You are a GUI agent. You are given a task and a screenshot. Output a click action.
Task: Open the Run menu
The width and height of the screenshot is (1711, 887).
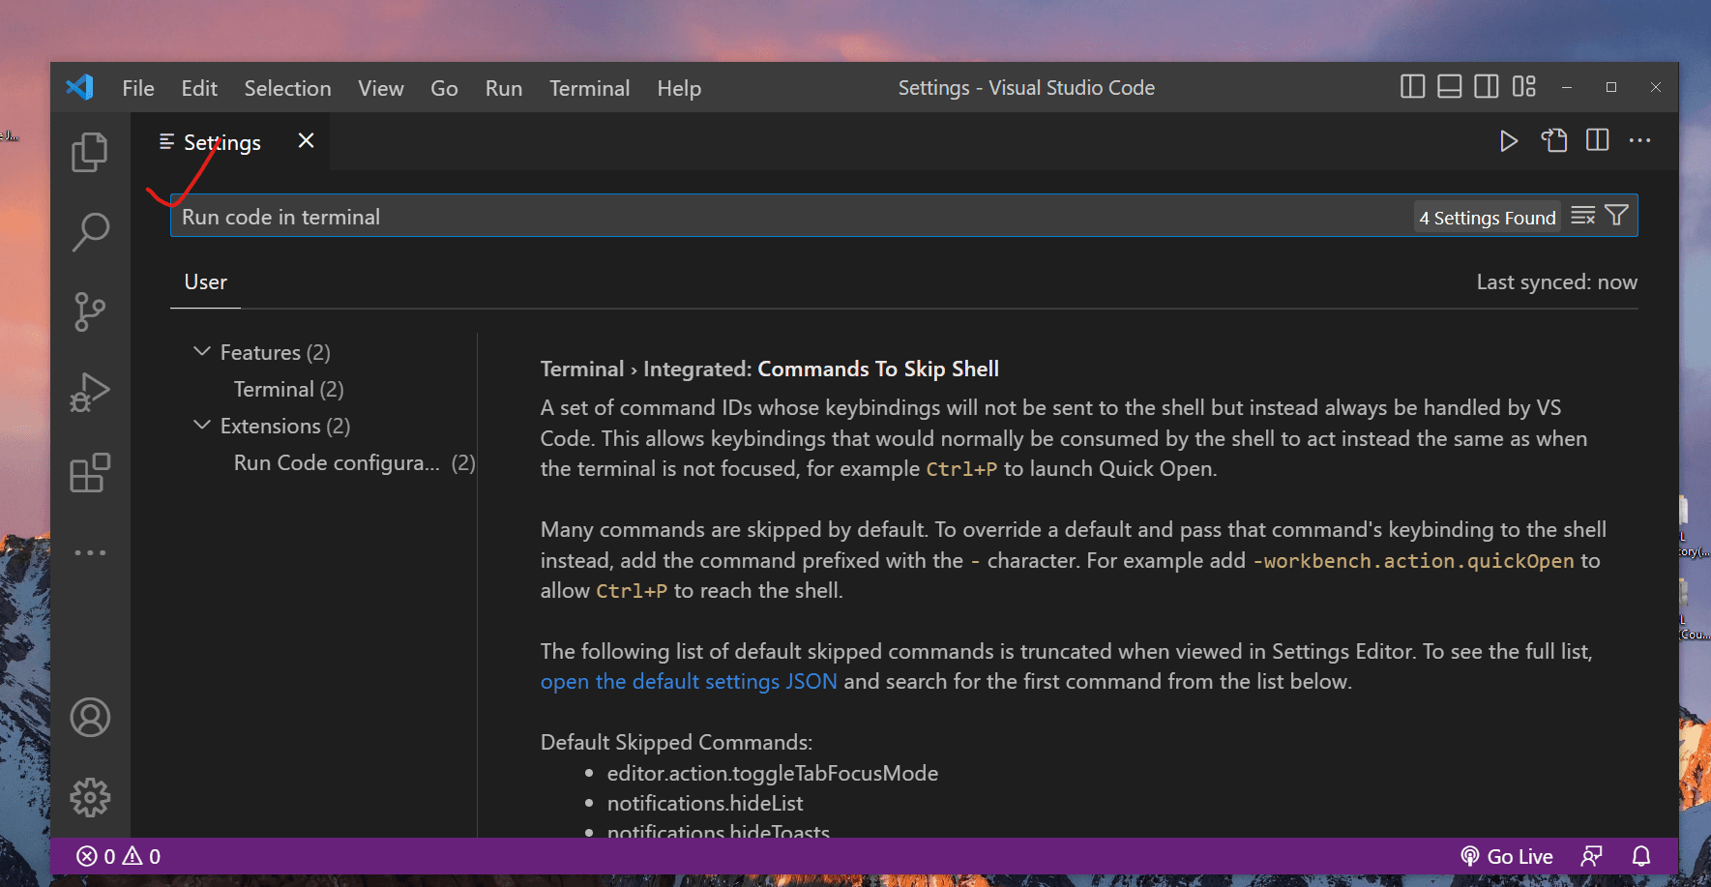pyautogui.click(x=504, y=88)
